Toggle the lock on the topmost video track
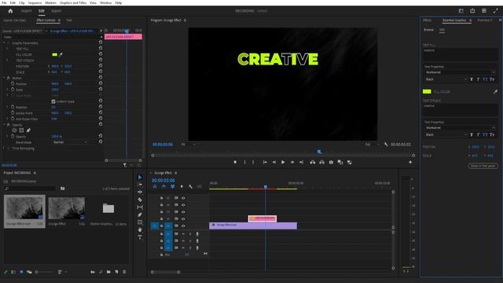The image size is (503, 283). click(x=161, y=198)
